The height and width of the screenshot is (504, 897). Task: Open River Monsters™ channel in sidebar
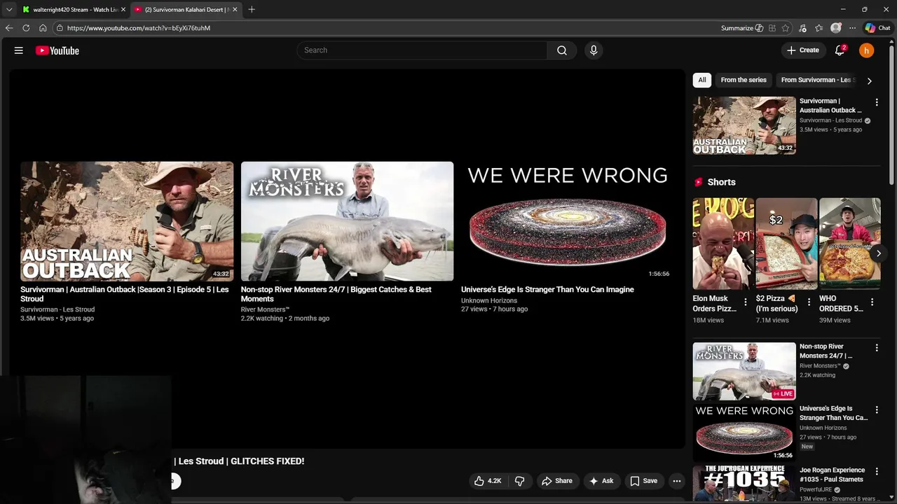[819, 365]
